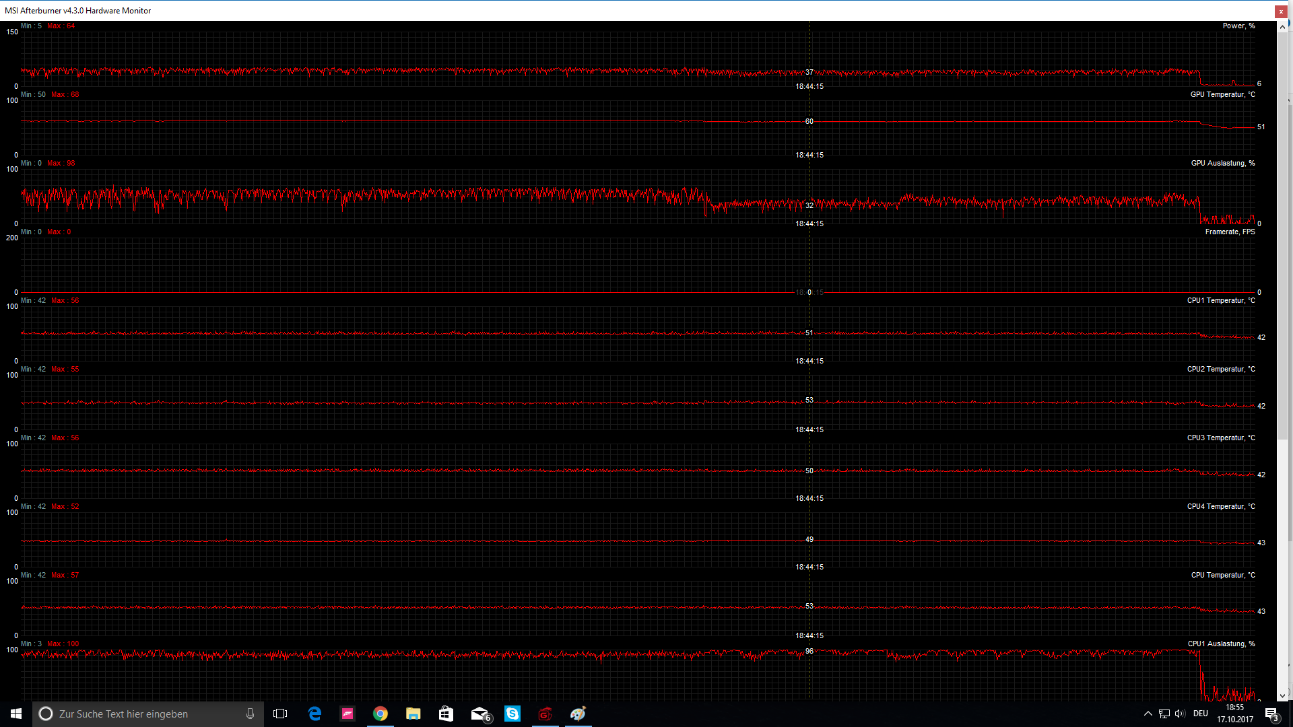1293x727 pixels.
Task: Switch to Google Chrome in the taskbar
Action: 380,714
